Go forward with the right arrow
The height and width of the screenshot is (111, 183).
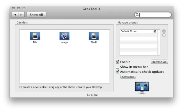point(21,15)
